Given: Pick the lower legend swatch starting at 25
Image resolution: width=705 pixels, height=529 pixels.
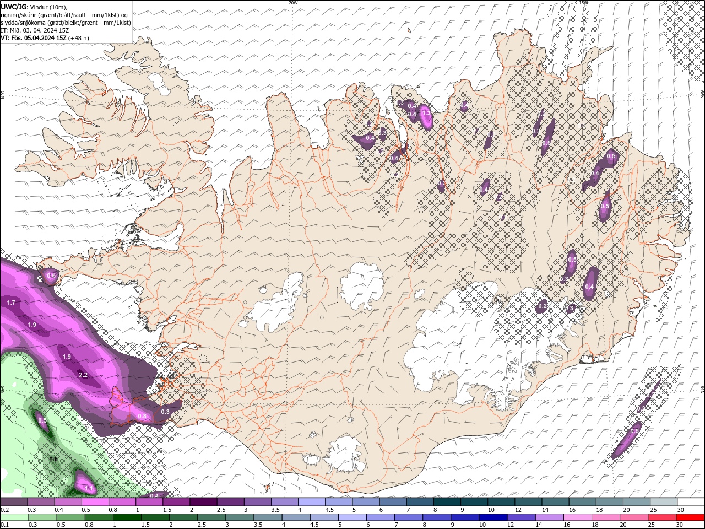Looking at the screenshot, I should (662, 517).
